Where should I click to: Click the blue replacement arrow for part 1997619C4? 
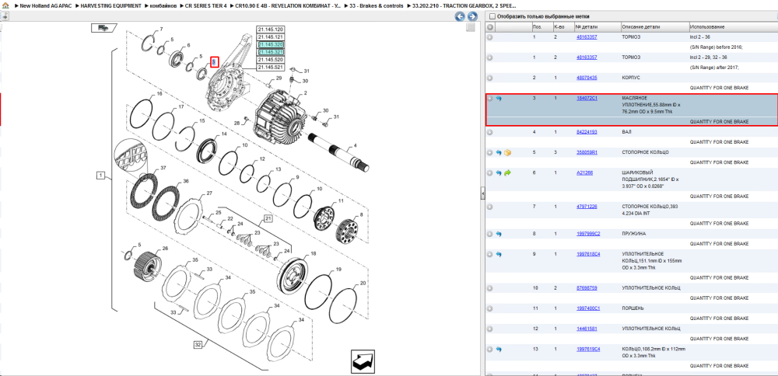pos(499,350)
